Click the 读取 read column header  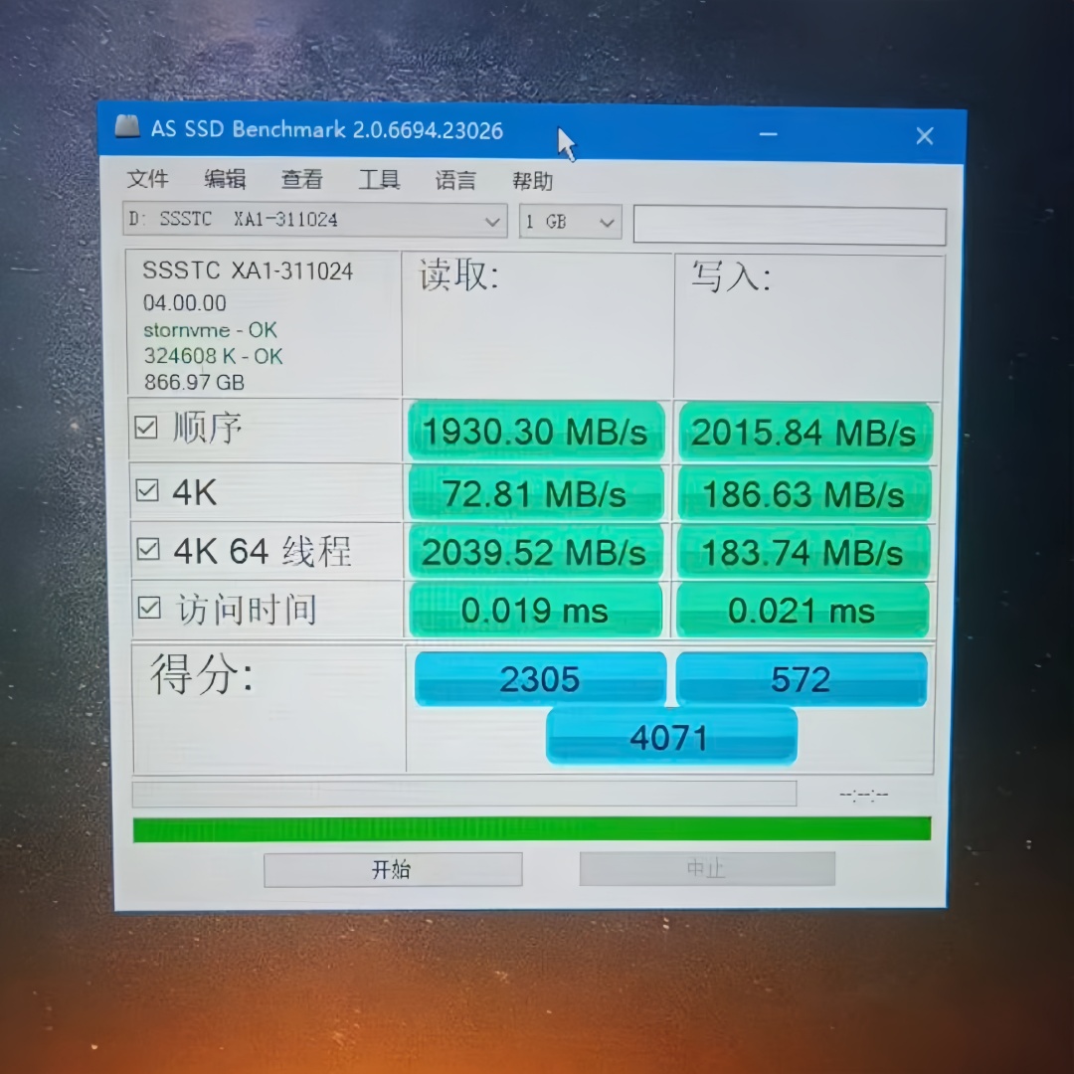[458, 275]
